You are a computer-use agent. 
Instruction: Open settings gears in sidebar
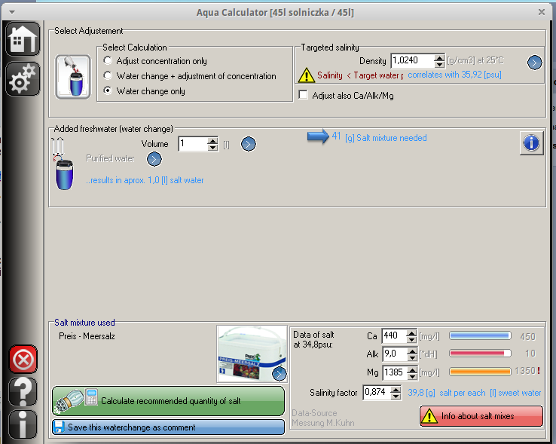pyautogui.click(x=23, y=78)
